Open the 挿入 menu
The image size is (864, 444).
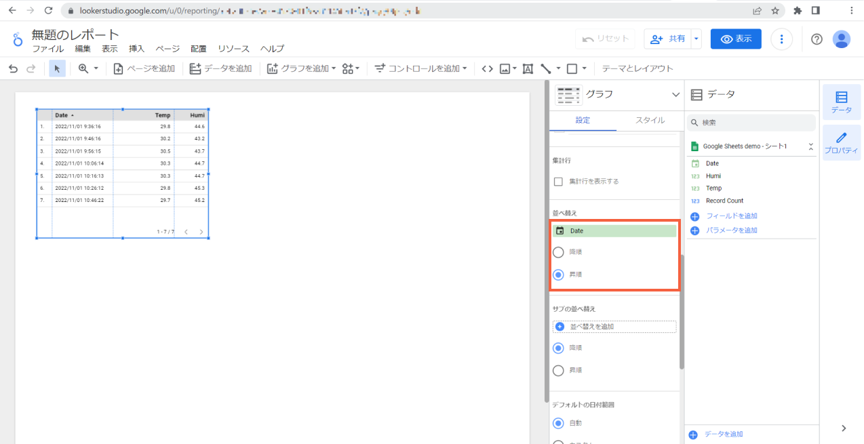coord(136,48)
